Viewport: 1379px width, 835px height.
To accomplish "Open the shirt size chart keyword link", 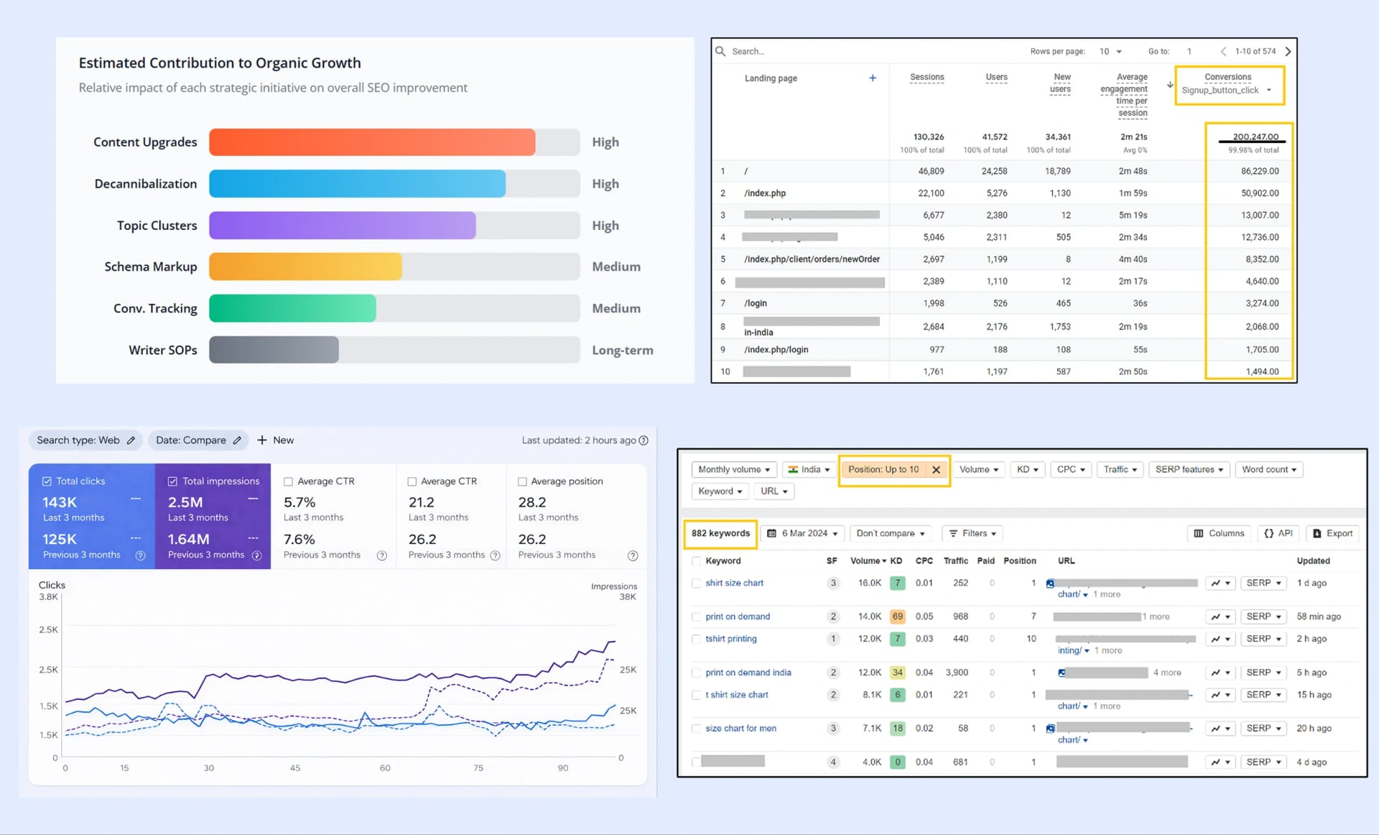I will 734,583.
